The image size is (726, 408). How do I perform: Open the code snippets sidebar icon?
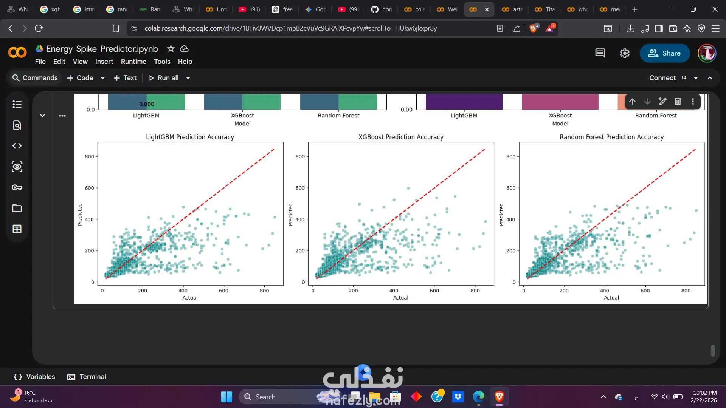[x=17, y=146]
